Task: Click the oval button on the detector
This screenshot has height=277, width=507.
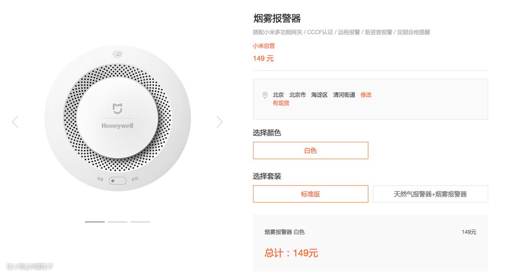Action: pyautogui.click(x=117, y=181)
